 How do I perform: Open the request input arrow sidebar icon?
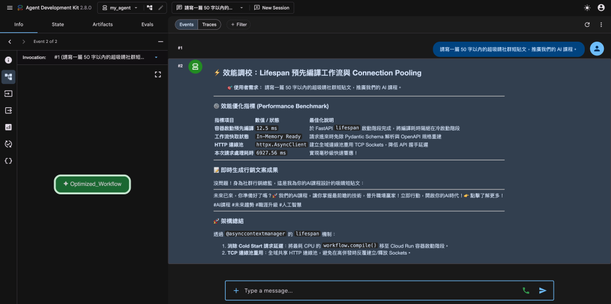(8, 94)
